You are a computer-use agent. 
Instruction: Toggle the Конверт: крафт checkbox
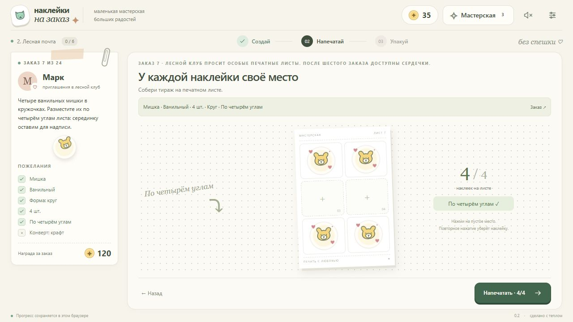click(21, 233)
